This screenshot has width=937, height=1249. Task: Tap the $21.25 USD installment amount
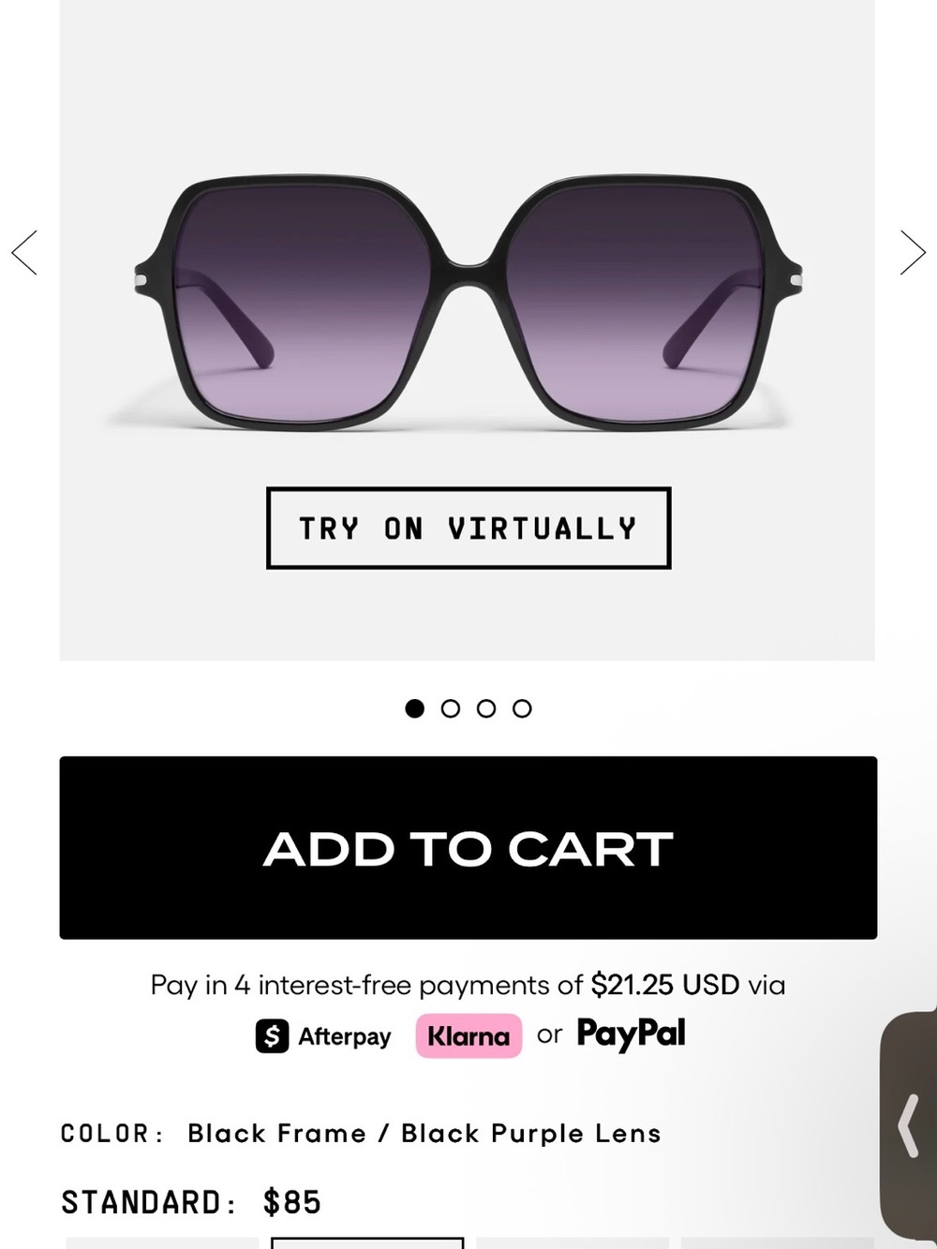point(665,985)
